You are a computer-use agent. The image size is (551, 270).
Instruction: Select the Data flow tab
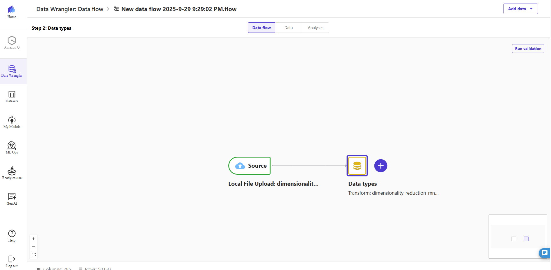click(x=261, y=28)
